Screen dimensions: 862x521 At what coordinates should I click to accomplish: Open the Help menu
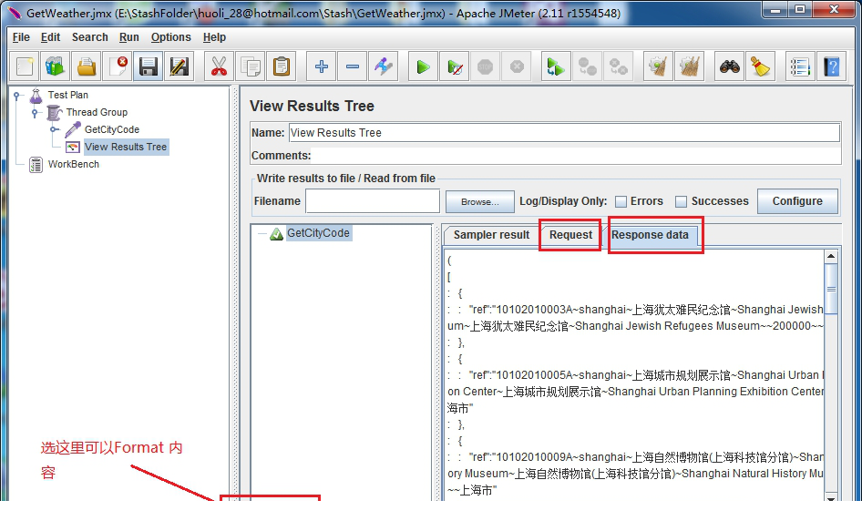[214, 37]
